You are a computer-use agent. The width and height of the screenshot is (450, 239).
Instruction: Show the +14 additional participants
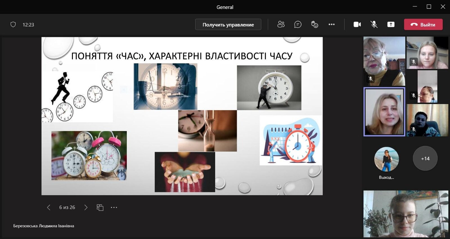point(425,158)
